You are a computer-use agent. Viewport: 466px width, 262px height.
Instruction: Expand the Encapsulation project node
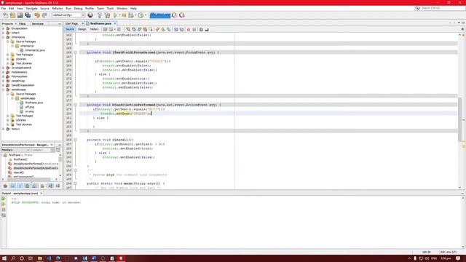click(3, 28)
